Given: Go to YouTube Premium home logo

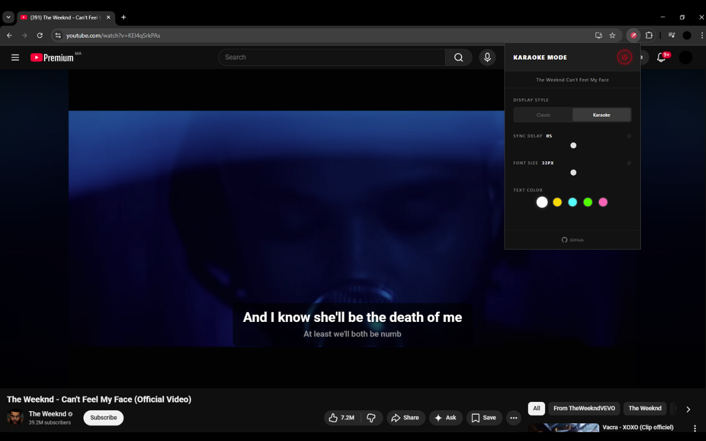Looking at the screenshot, I should [52, 57].
